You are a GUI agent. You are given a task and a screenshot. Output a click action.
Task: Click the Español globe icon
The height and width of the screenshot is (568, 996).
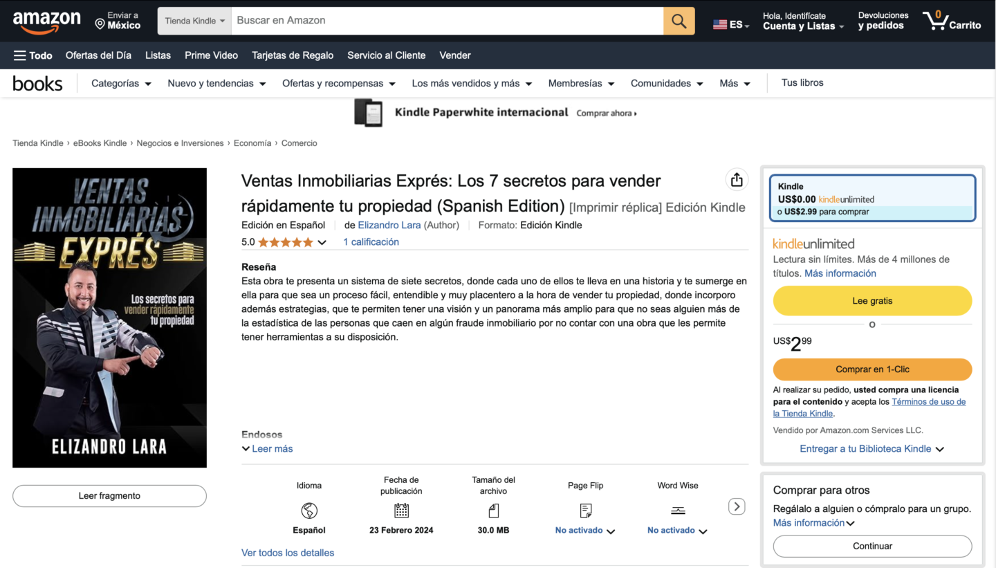point(308,511)
